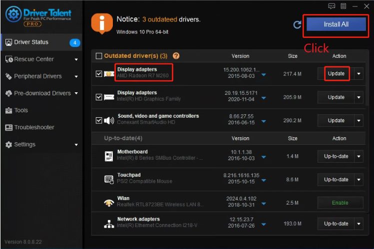Open action arrow beside Intel HD Graphics Update
The height and width of the screenshot is (249, 374).
(x=359, y=97)
